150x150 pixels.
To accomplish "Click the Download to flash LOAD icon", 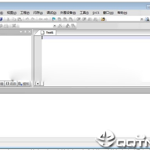I will coord(14,25).
